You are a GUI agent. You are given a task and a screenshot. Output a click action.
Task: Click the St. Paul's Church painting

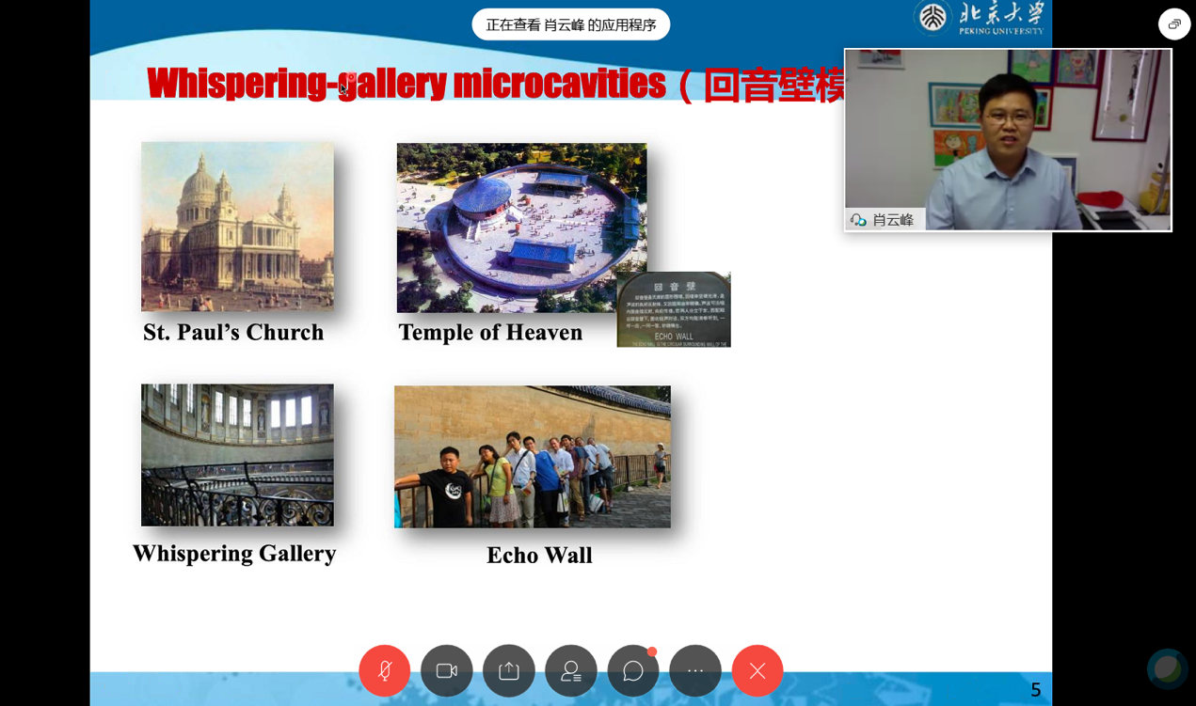coord(237,226)
